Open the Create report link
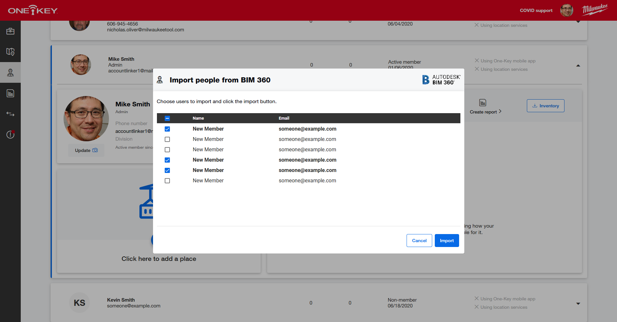This screenshot has height=322, width=617. (x=486, y=112)
